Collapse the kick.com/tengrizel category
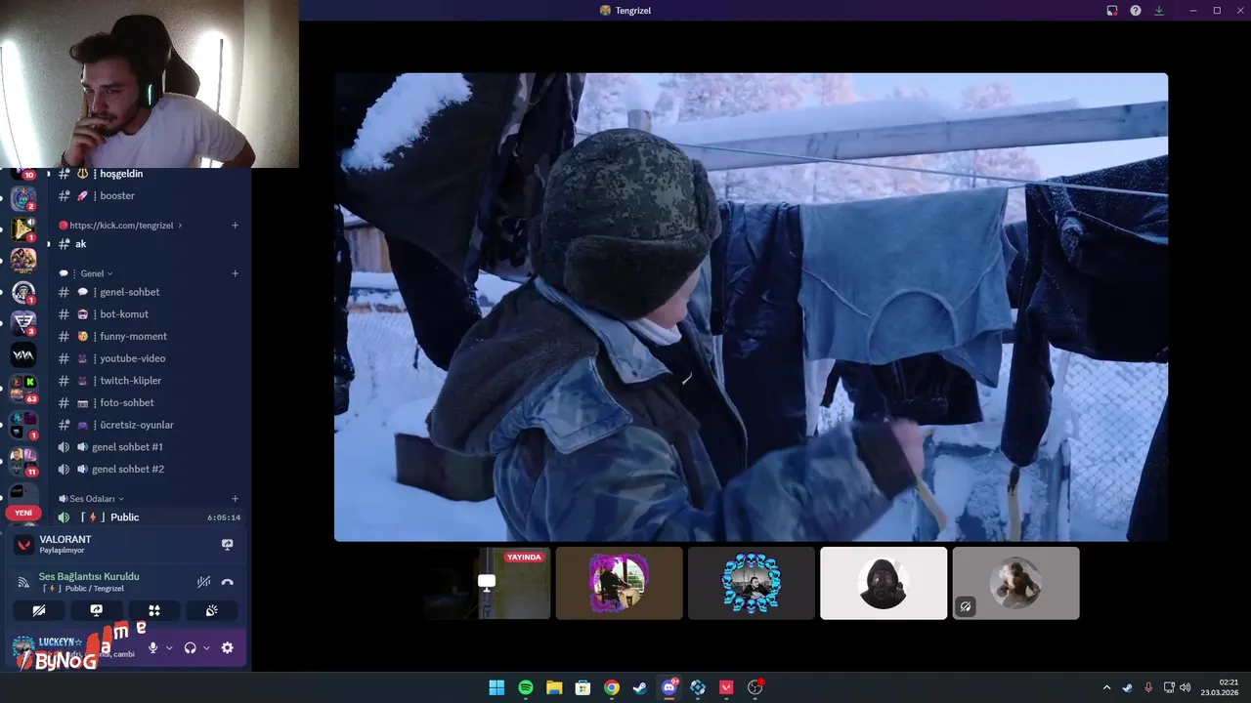The image size is (1251, 703). 121,226
